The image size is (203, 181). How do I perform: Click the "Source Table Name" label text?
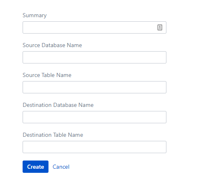[x=47, y=75]
